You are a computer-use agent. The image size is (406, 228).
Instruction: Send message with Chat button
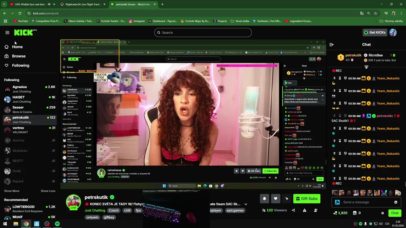(395, 213)
